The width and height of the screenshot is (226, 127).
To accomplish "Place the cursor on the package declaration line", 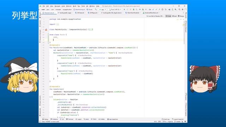I will pyautogui.click(x=65, y=19).
